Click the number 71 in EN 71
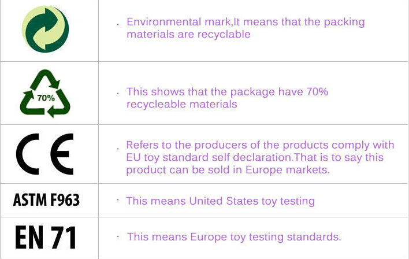Image resolution: width=409 pixels, height=259 pixels. [x=64, y=237]
